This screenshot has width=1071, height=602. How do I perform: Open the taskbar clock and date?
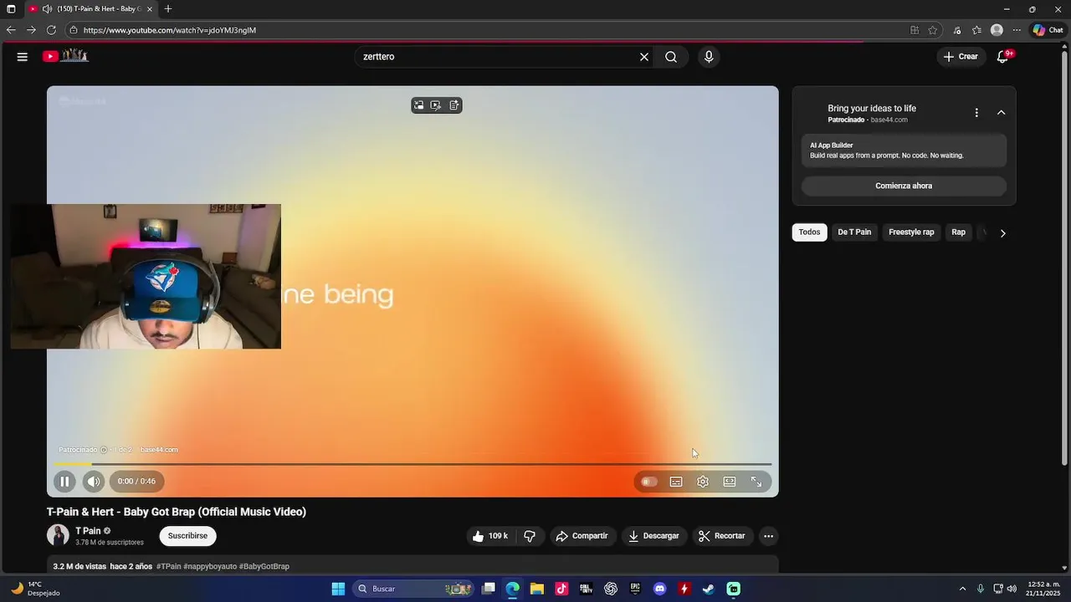pyautogui.click(x=1043, y=589)
